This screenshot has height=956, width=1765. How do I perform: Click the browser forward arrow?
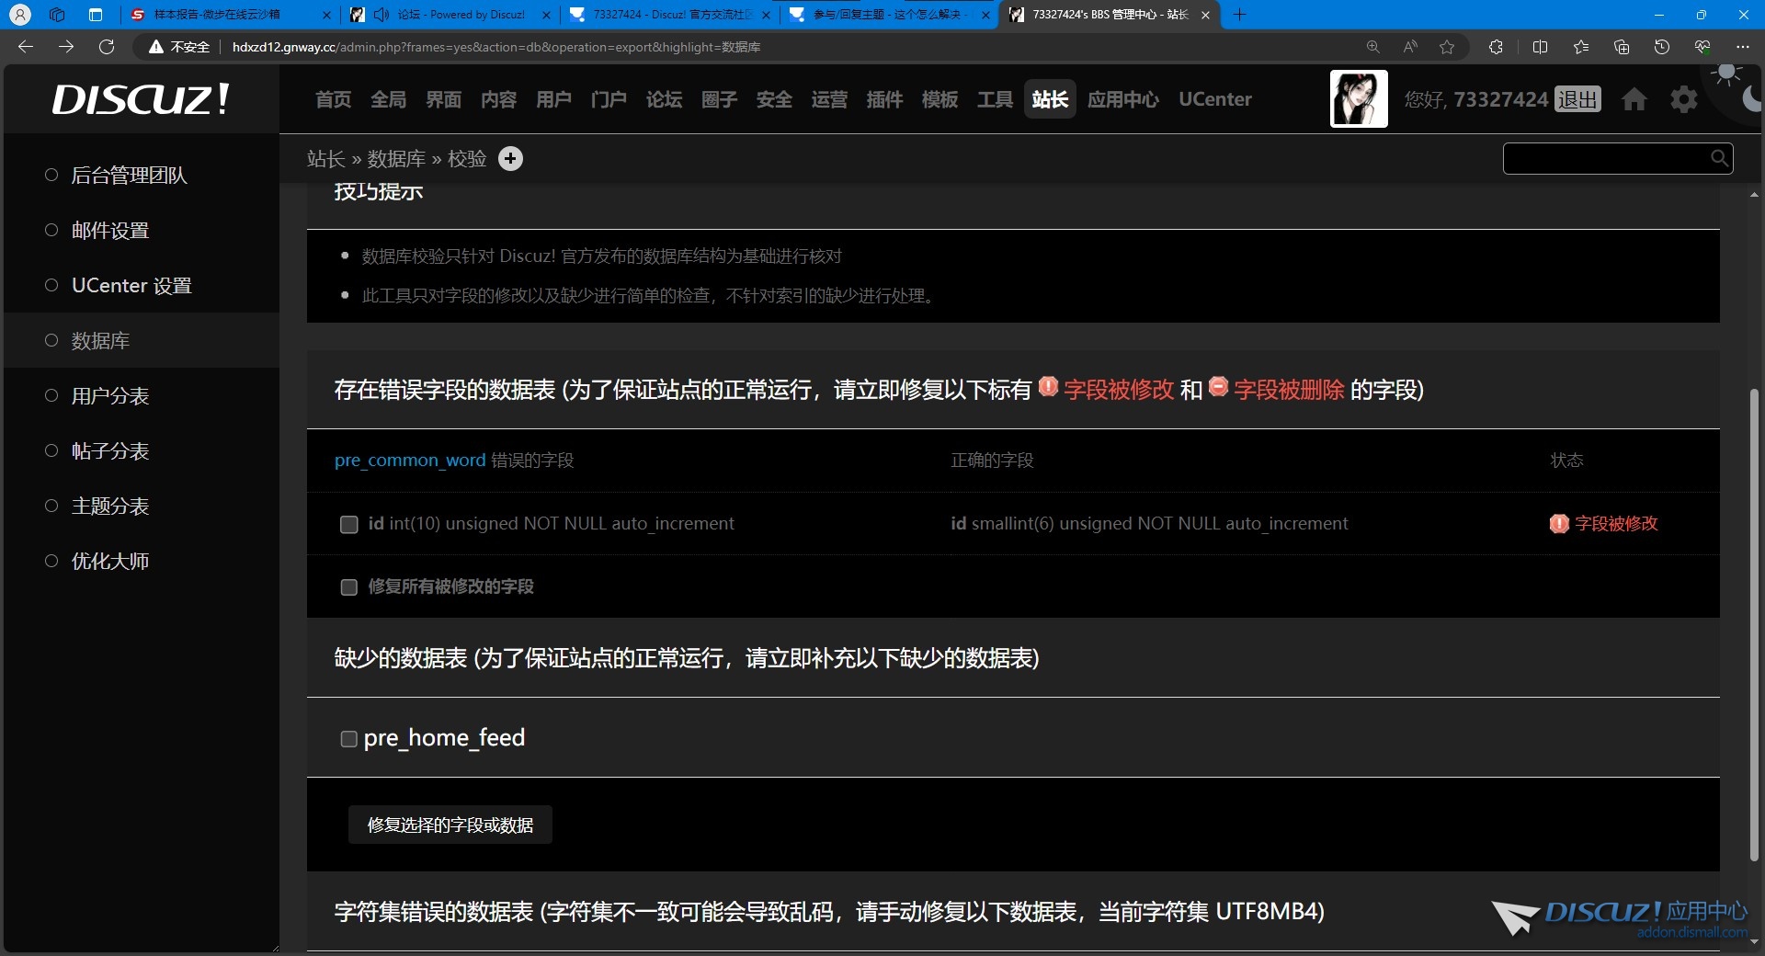point(66,47)
